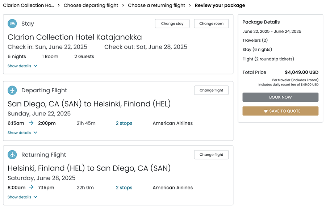
Task: Click the Departing Flight airplane icon
Action: pos(12,90)
